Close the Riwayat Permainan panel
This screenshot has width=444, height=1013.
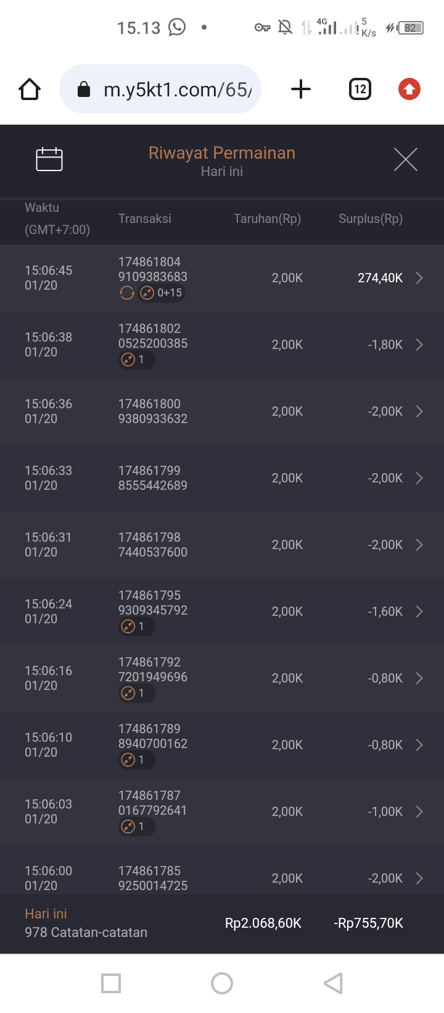tap(406, 159)
